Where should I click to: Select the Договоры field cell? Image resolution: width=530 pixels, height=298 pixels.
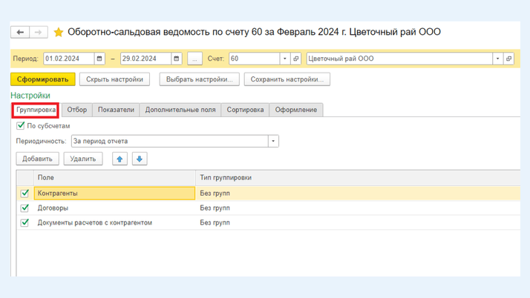point(114,208)
